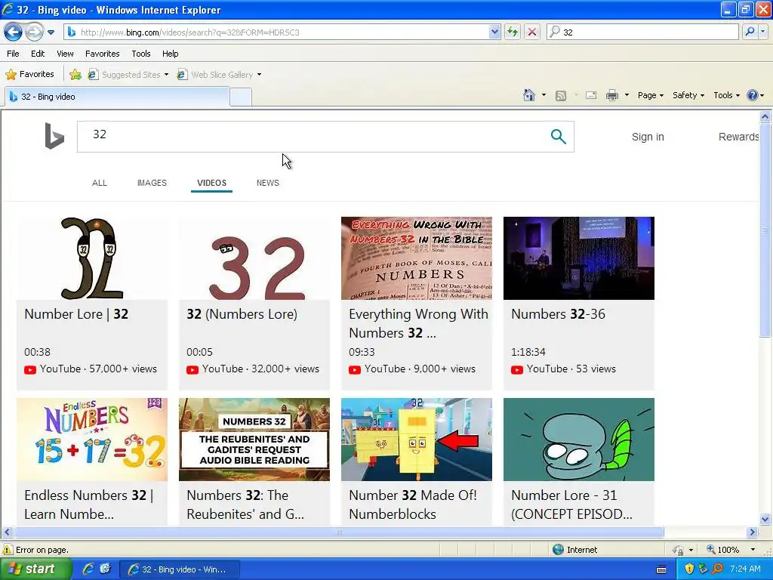
Task: Click the Bing search magnifier icon
Action: 558,136
